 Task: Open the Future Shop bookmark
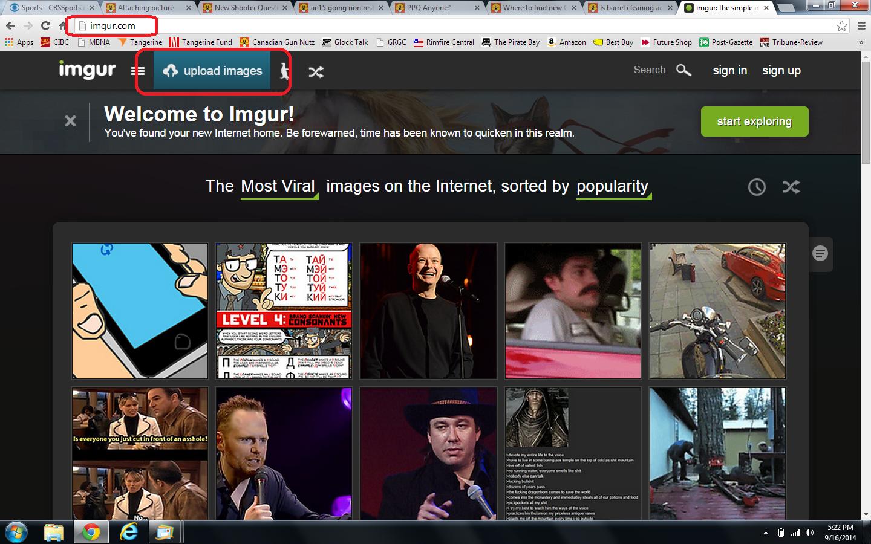point(667,42)
